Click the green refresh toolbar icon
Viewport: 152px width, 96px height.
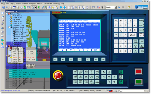coord(25,7)
